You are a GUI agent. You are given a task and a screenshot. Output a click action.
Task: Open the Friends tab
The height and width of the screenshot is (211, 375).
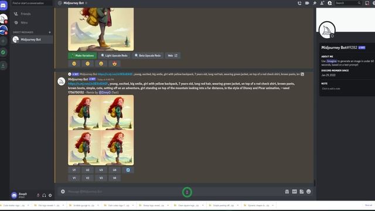click(x=32, y=14)
